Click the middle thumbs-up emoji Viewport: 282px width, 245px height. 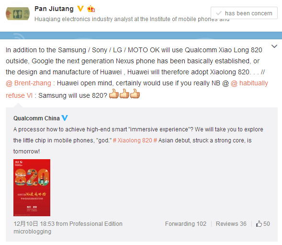(124, 93)
